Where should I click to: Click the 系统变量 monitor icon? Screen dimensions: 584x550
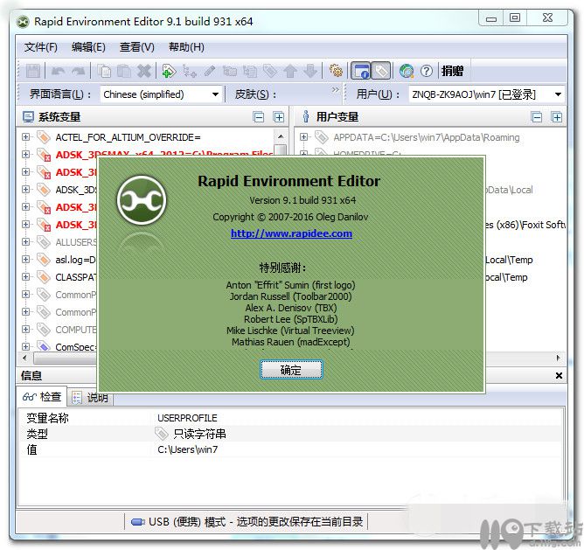click(x=28, y=117)
